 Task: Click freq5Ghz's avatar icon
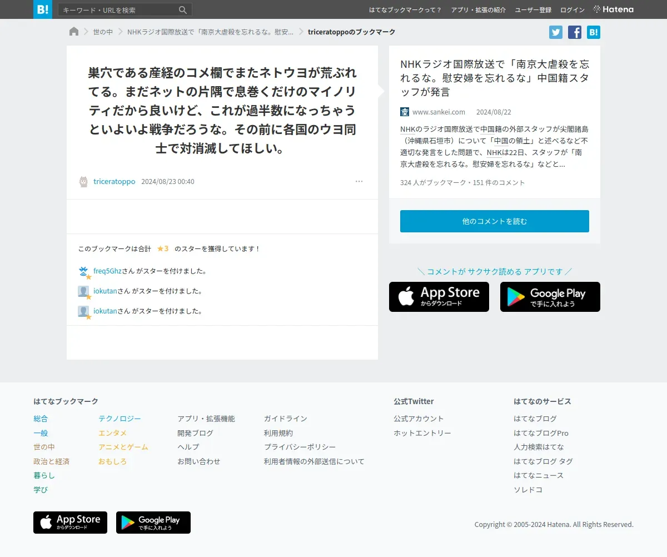83,271
